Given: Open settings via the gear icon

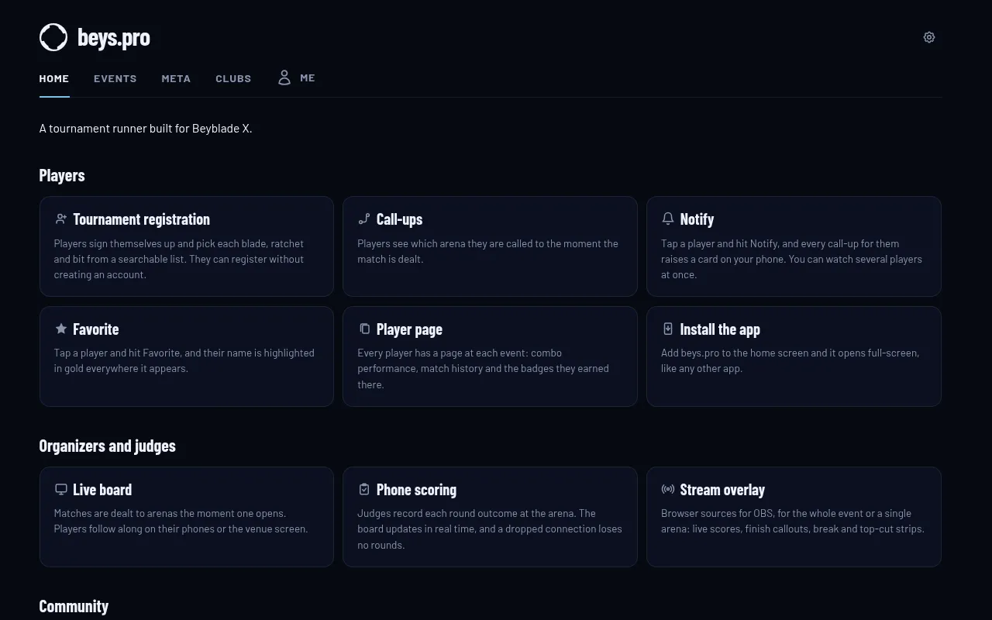Looking at the screenshot, I should (929, 37).
